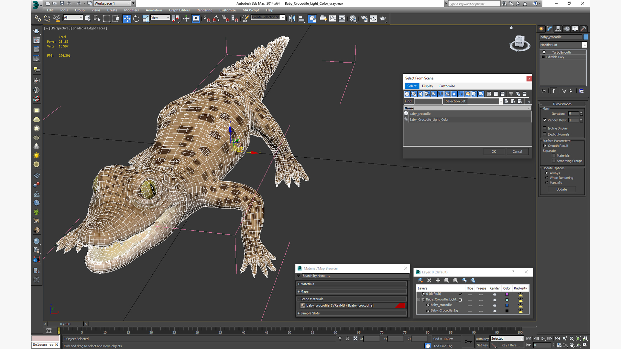Click the funnel filter icon in Select From Scene

click(x=511, y=94)
